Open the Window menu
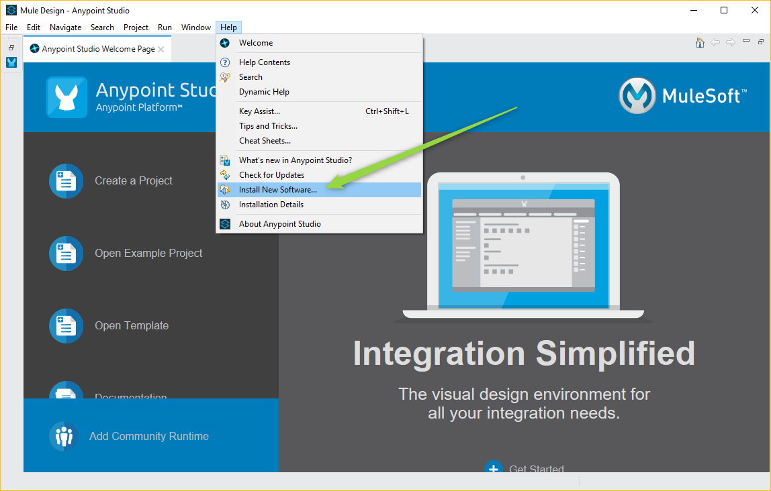 point(195,27)
